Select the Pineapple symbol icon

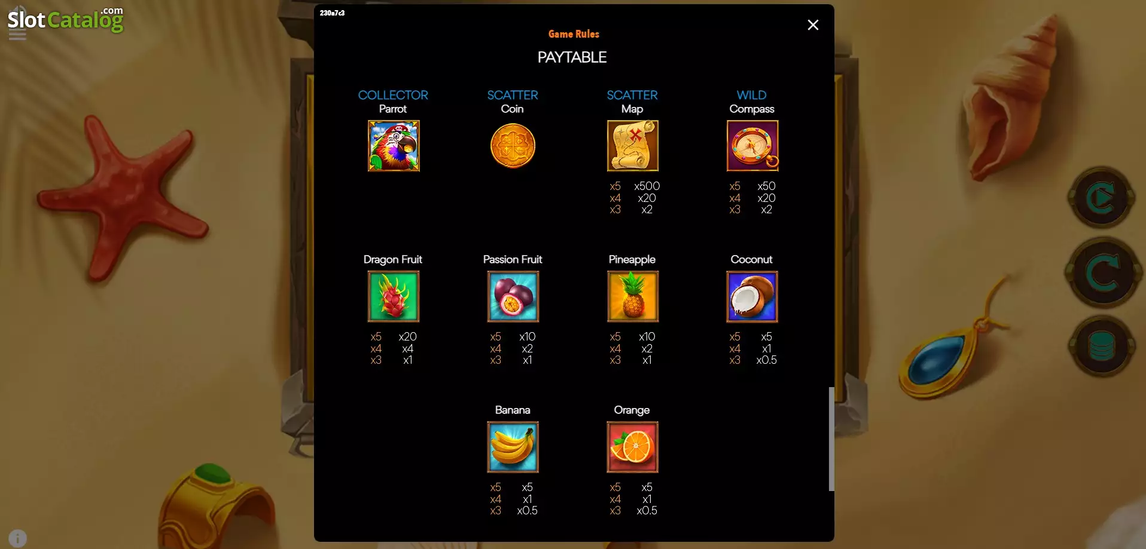pos(633,296)
